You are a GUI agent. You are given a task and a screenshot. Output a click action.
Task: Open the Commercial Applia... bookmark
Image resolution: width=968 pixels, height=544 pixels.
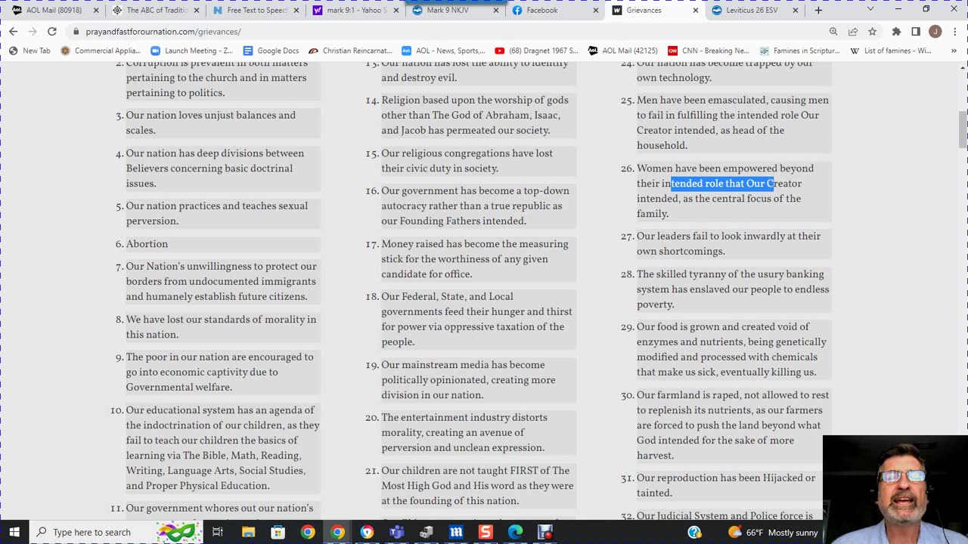coord(101,51)
